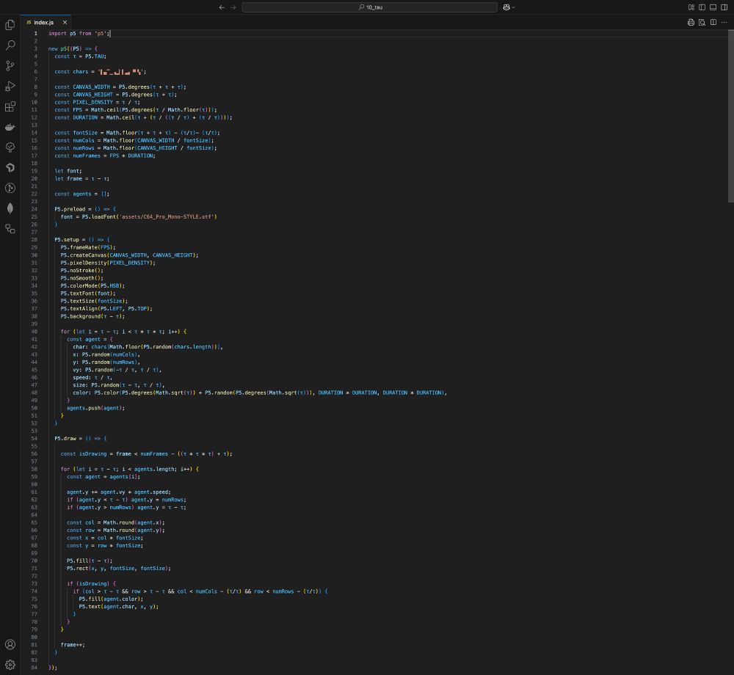Click 'P5.fill(agent.color);' line

coord(111,599)
